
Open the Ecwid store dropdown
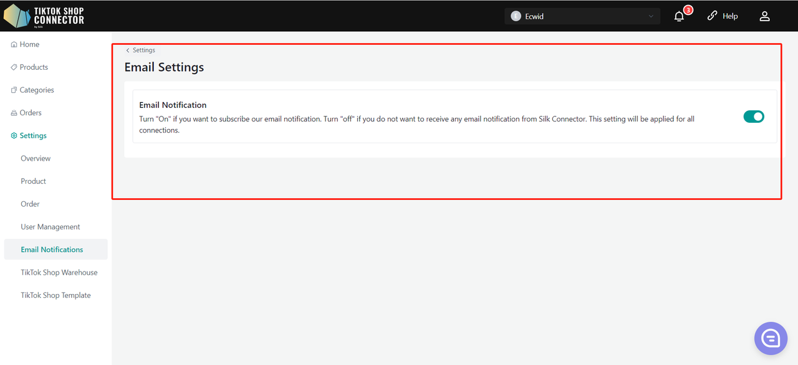tap(582, 16)
